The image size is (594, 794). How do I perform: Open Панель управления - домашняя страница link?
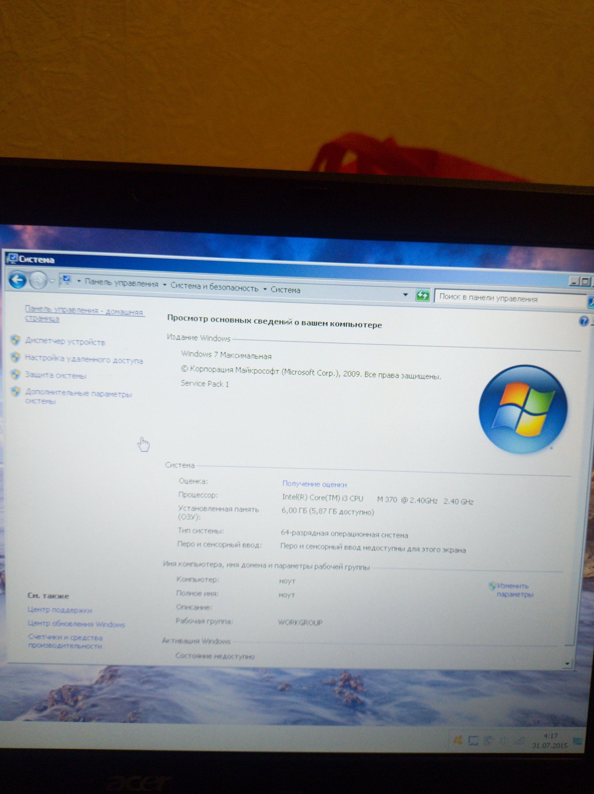(x=84, y=314)
